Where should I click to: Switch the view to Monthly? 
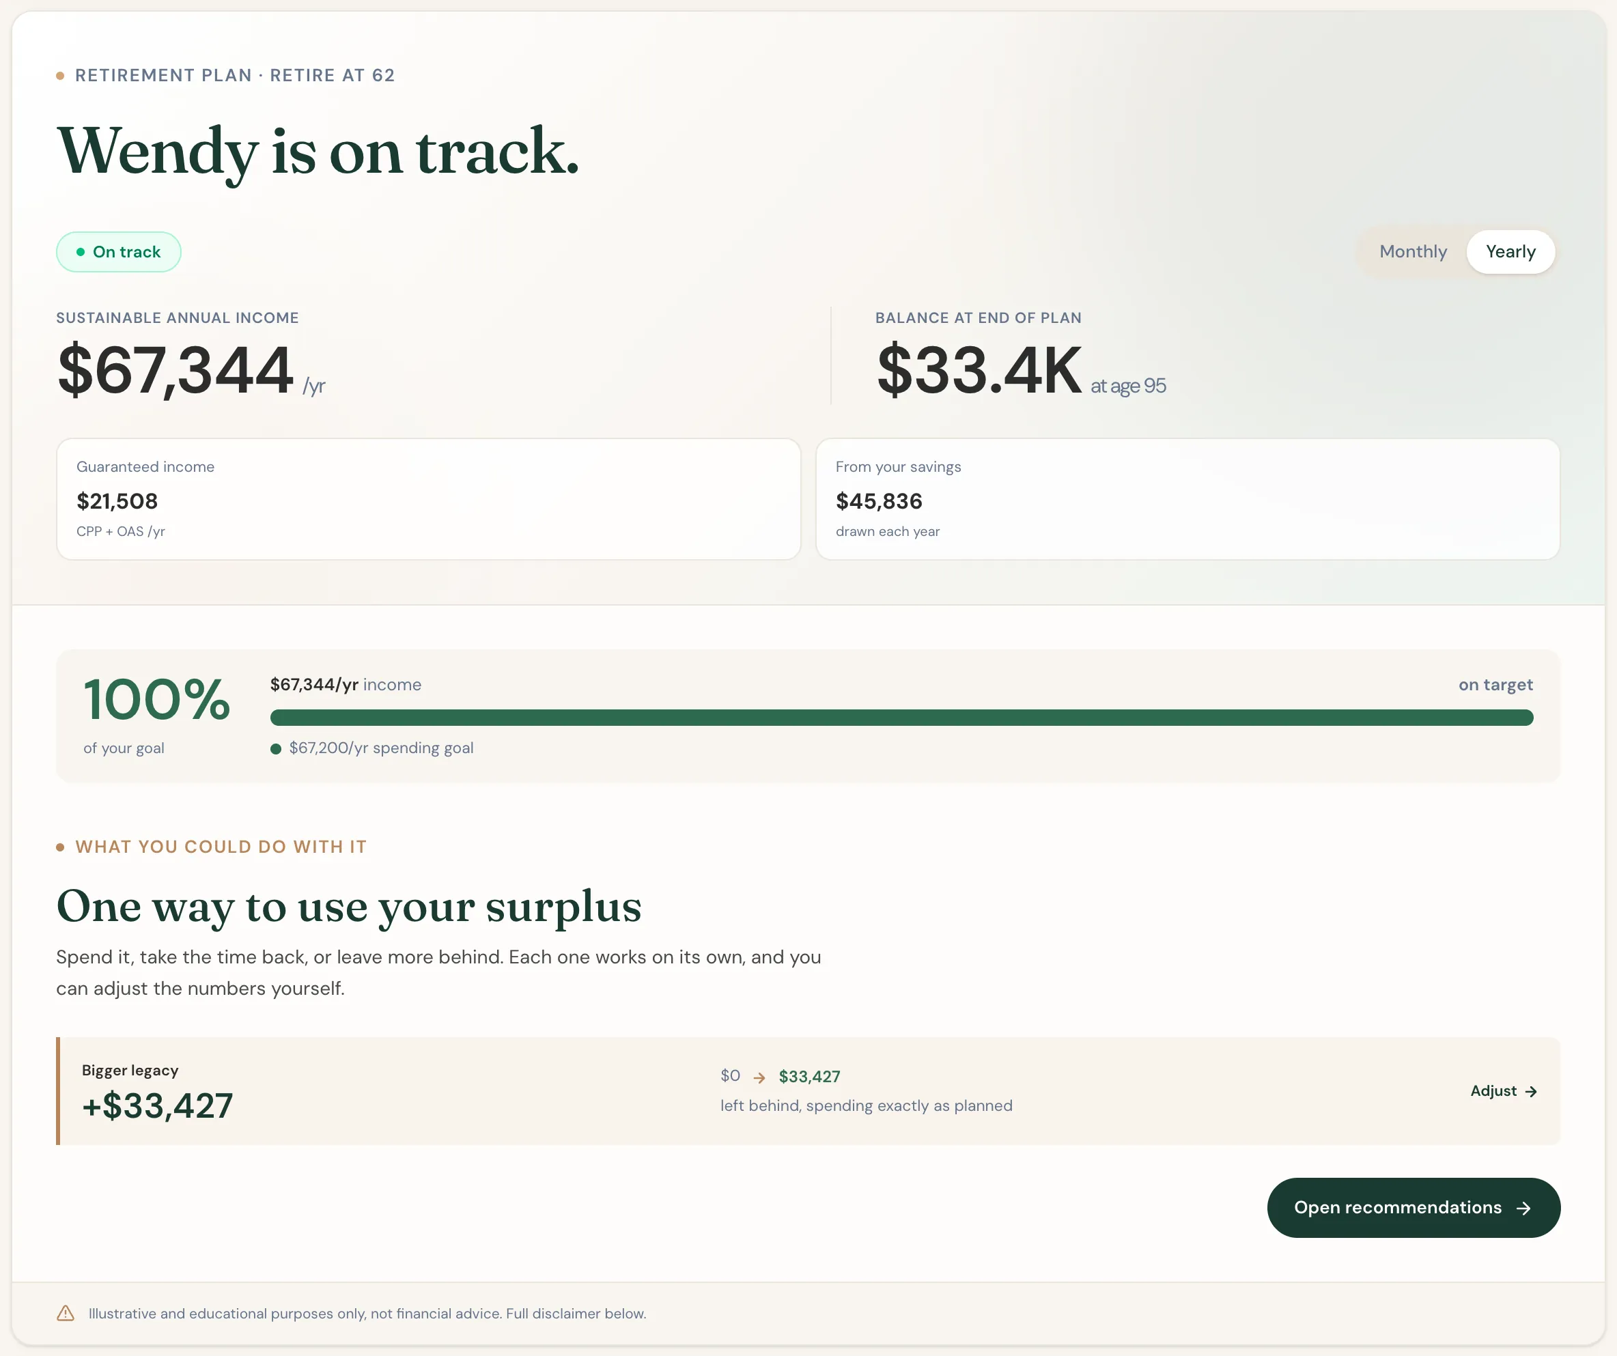1412,252
